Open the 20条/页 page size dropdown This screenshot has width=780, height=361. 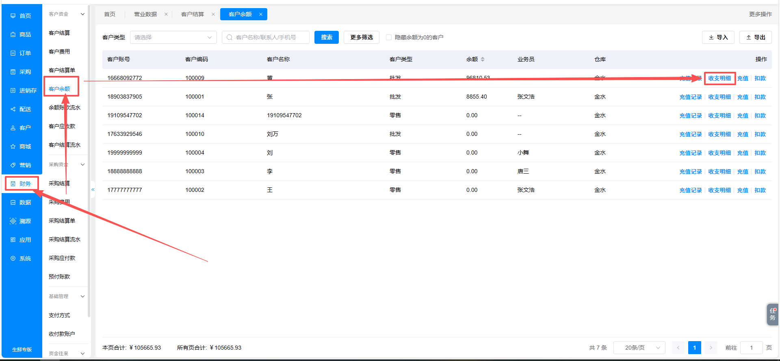pos(639,348)
